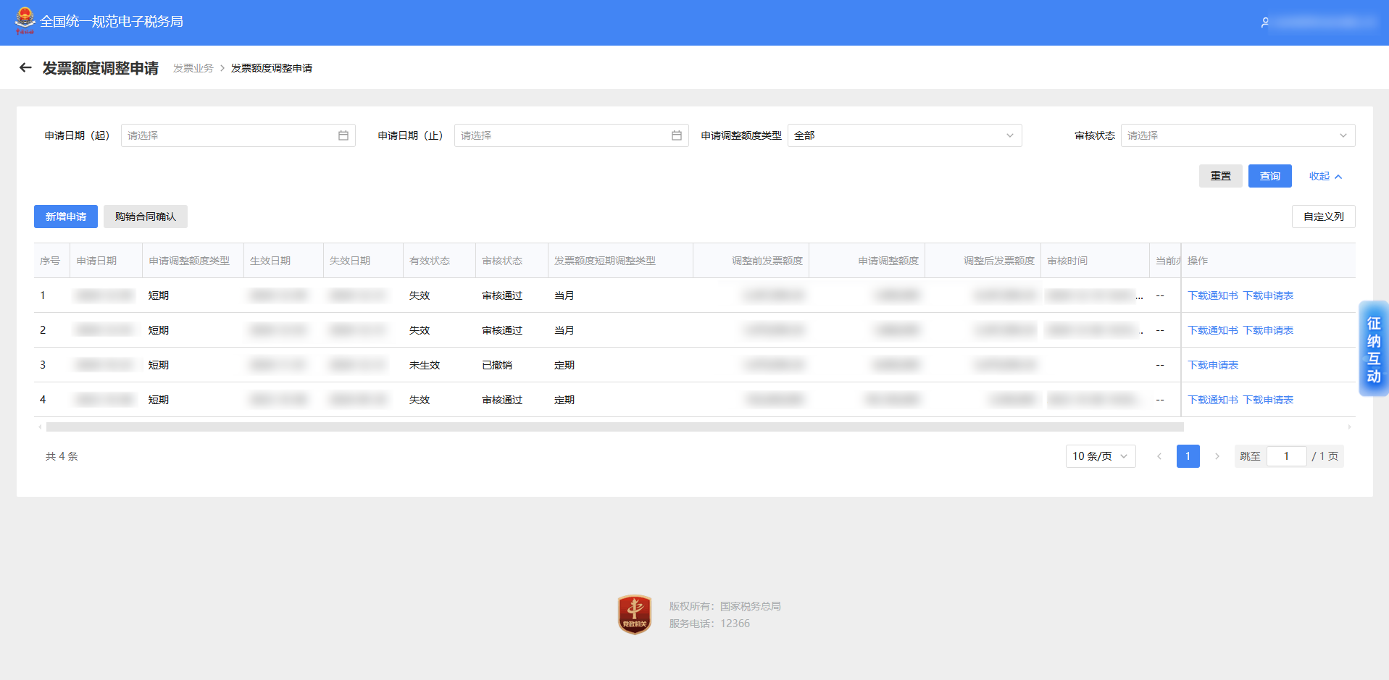Screen dimensions: 1389x680
Task: Download 下载申请表 for row 3
Action: point(1212,365)
